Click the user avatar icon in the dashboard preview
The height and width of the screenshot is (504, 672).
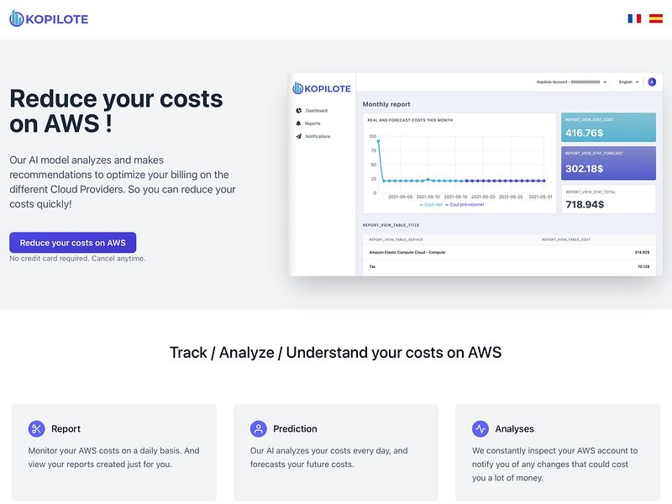click(x=652, y=81)
